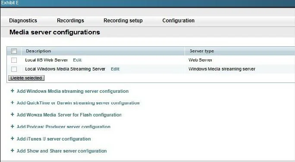This screenshot has height=162, width=295.
Task: Click the Media server configurations heading
Action: pyautogui.click(x=55, y=32)
